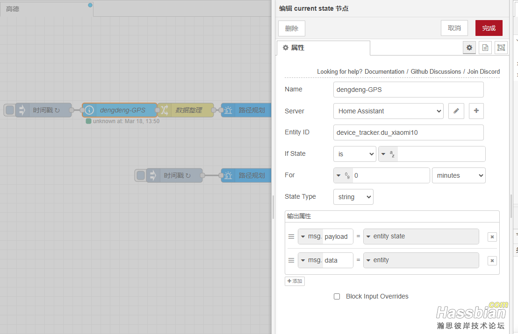Screen dimensions: 518x334
Task: Select the 数据整理 node on canvas
Action: pyautogui.click(x=186, y=110)
